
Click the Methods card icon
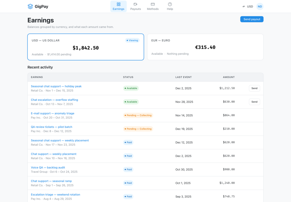[153, 4]
